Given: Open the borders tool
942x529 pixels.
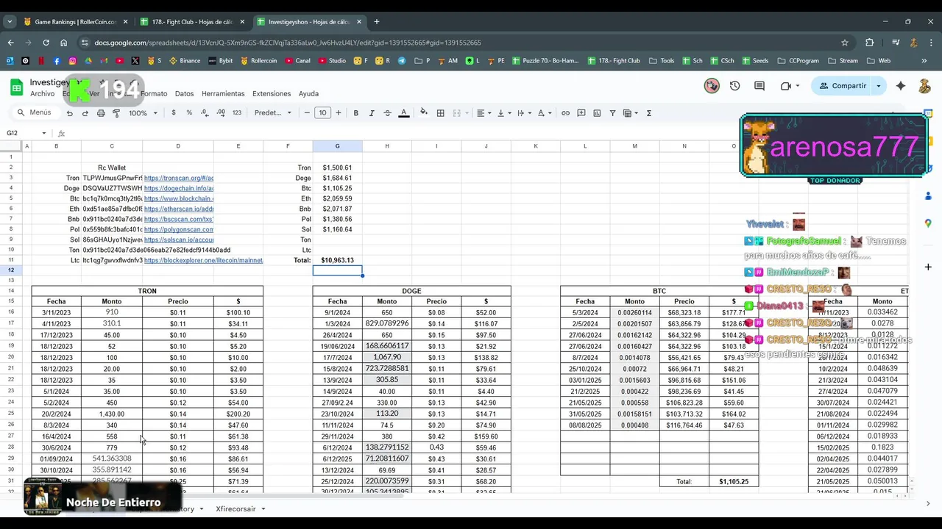Looking at the screenshot, I should [440, 113].
